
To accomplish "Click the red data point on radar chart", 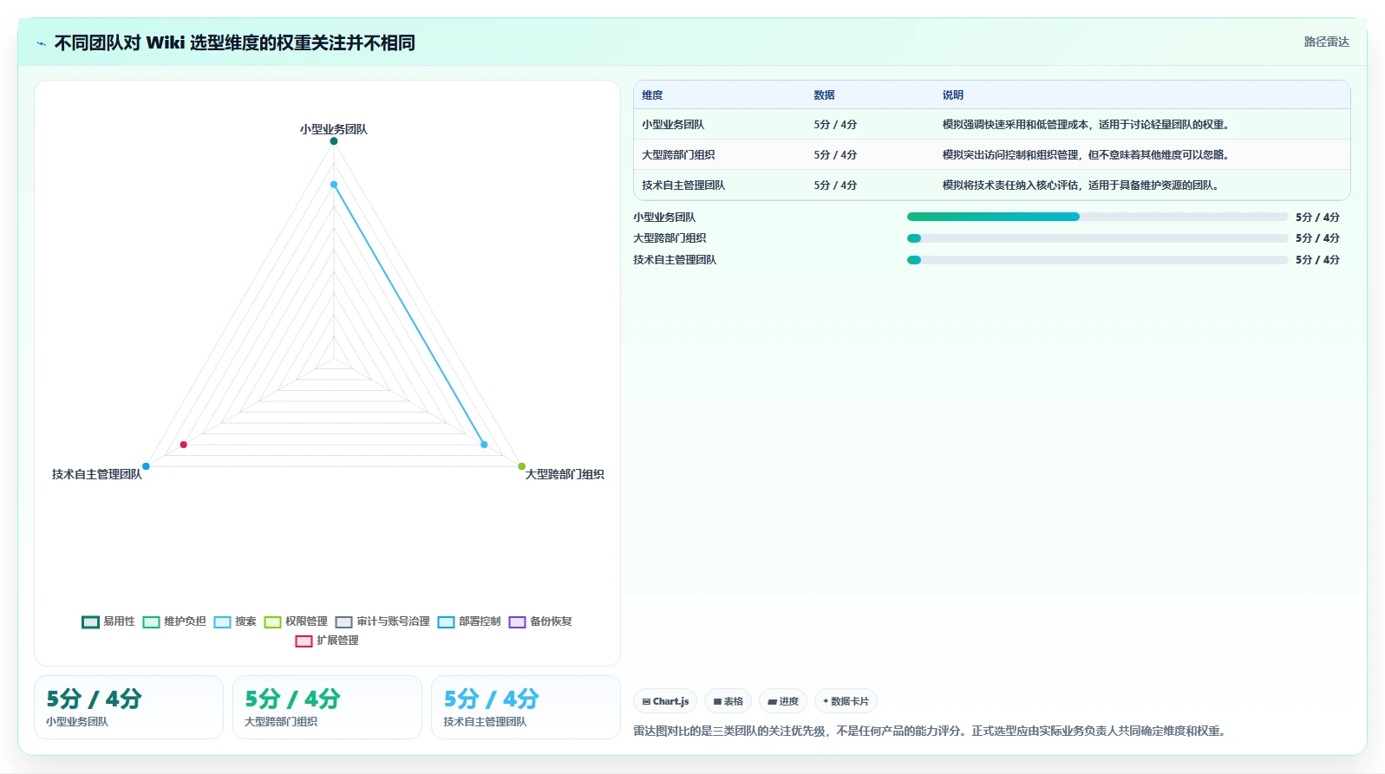I will (x=183, y=445).
